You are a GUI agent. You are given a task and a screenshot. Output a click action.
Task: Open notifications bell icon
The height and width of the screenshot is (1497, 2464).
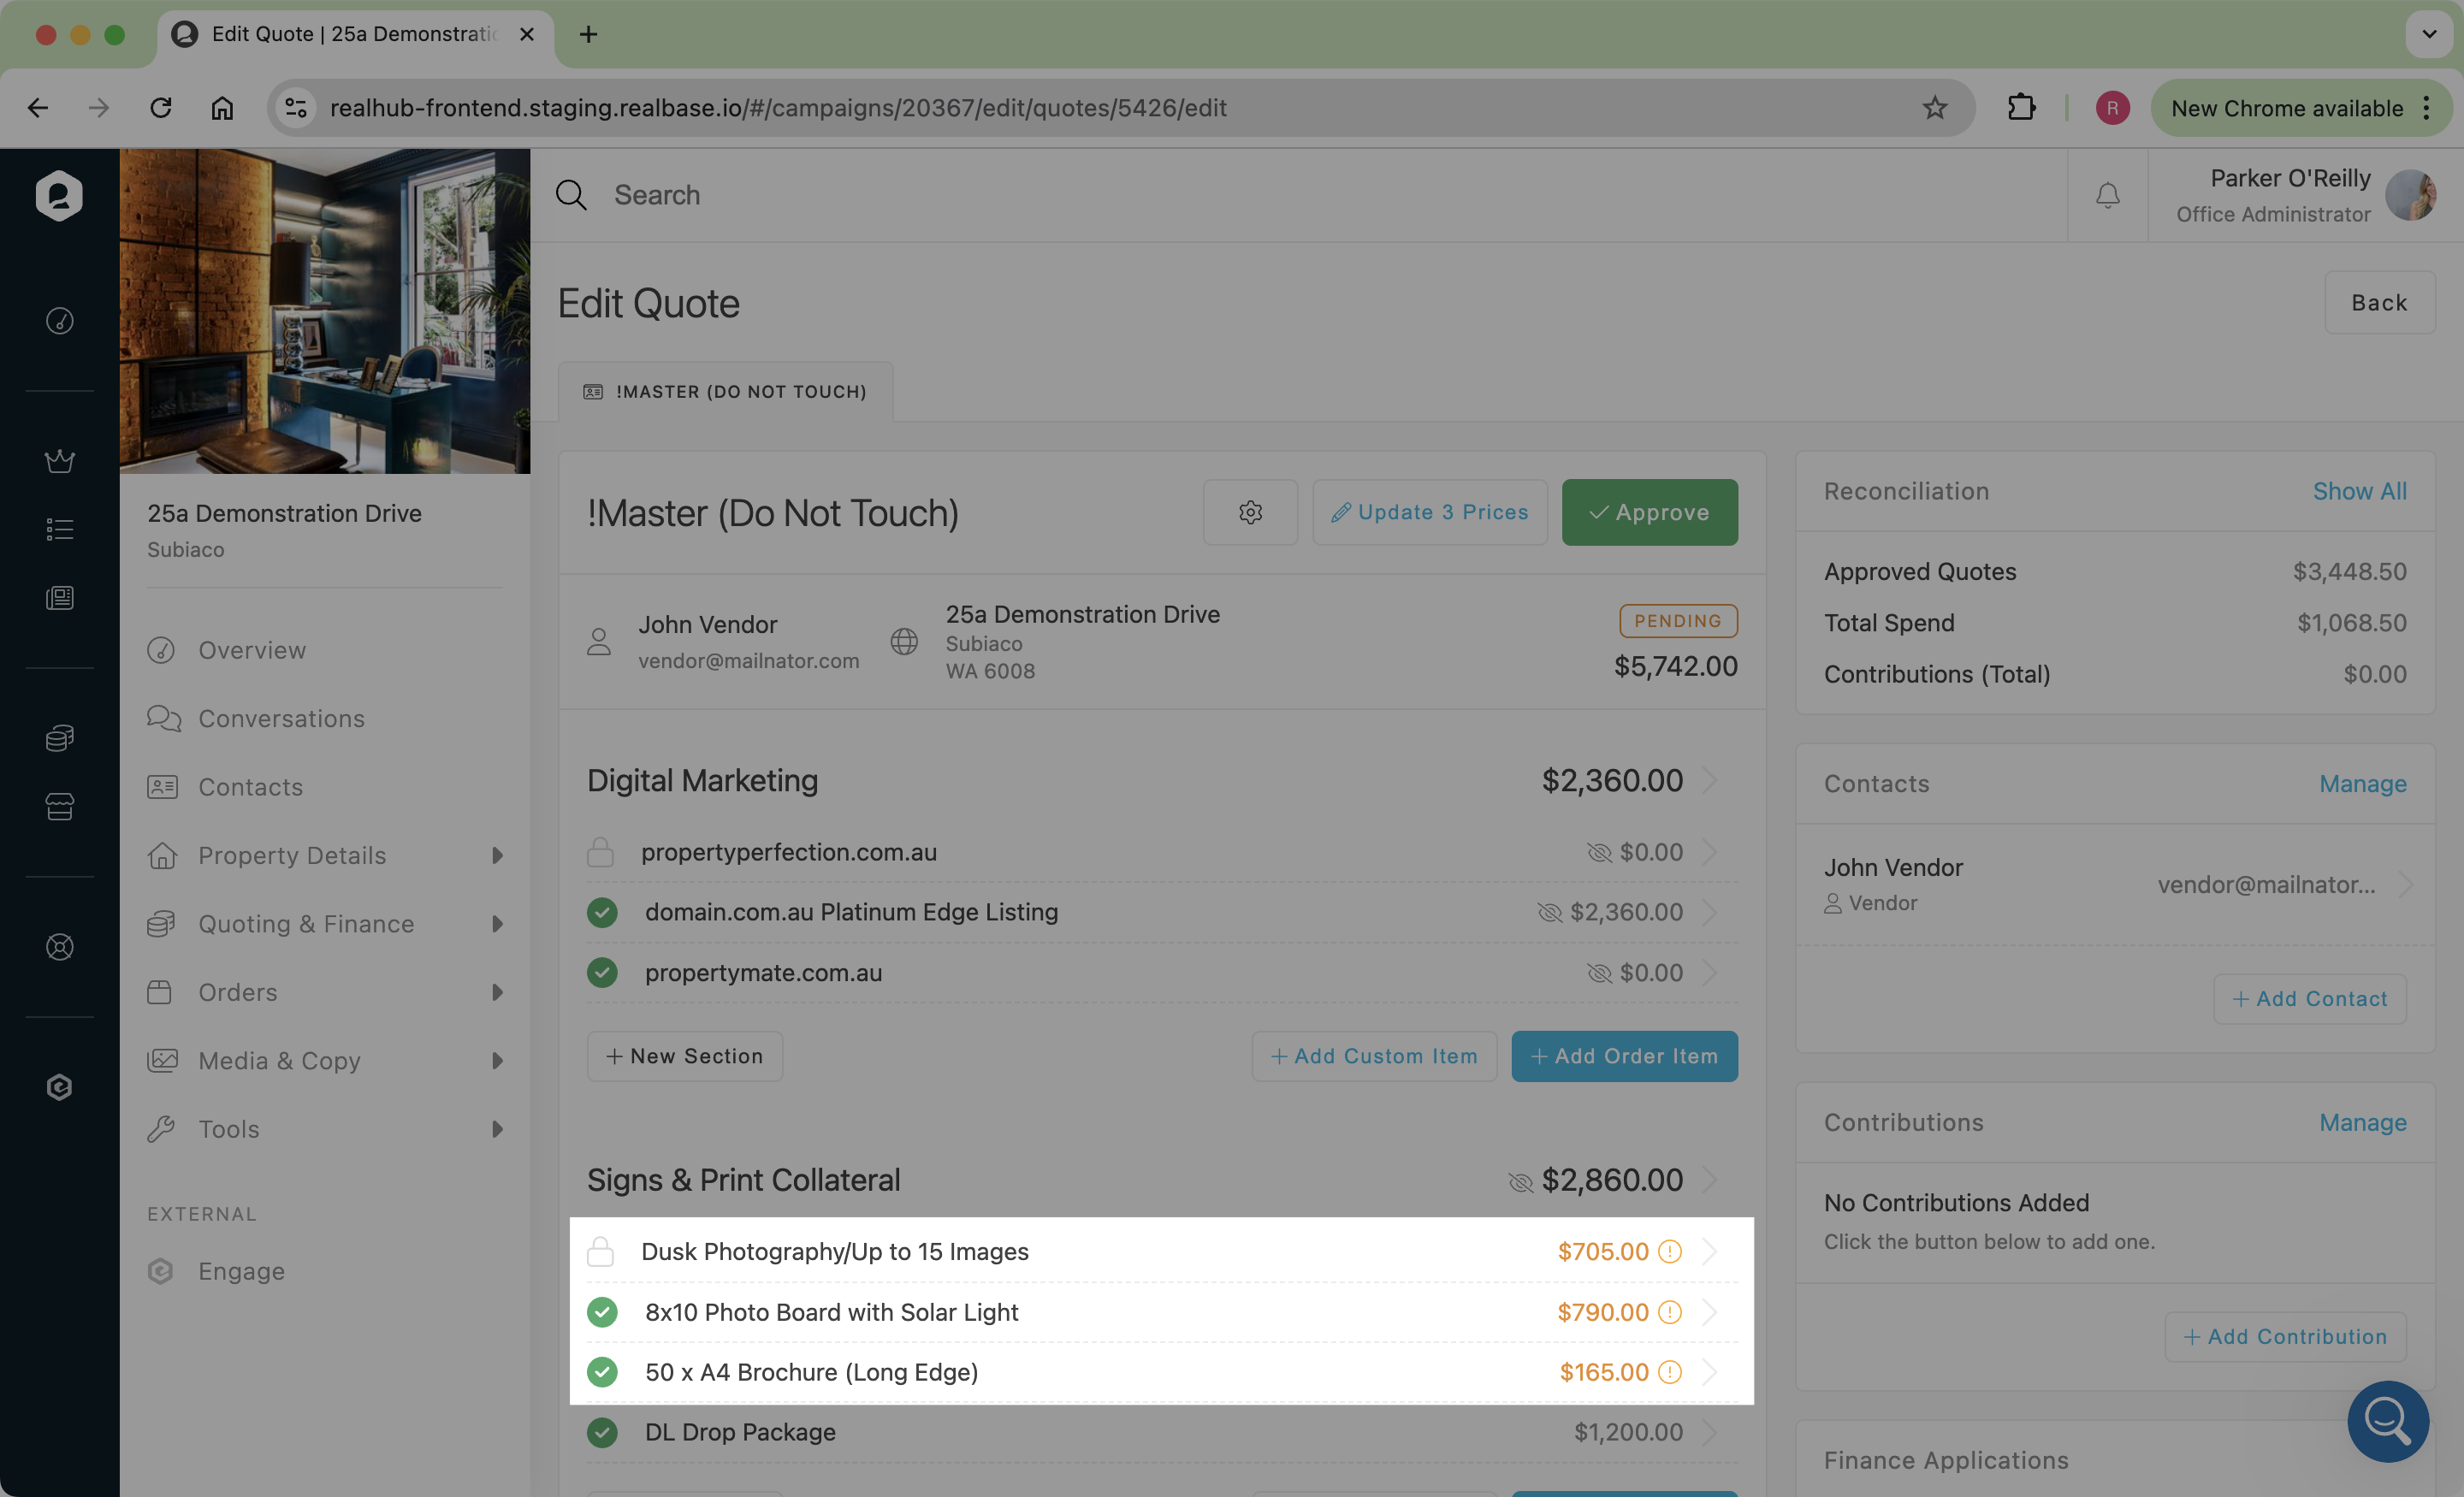click(2107, 195)
